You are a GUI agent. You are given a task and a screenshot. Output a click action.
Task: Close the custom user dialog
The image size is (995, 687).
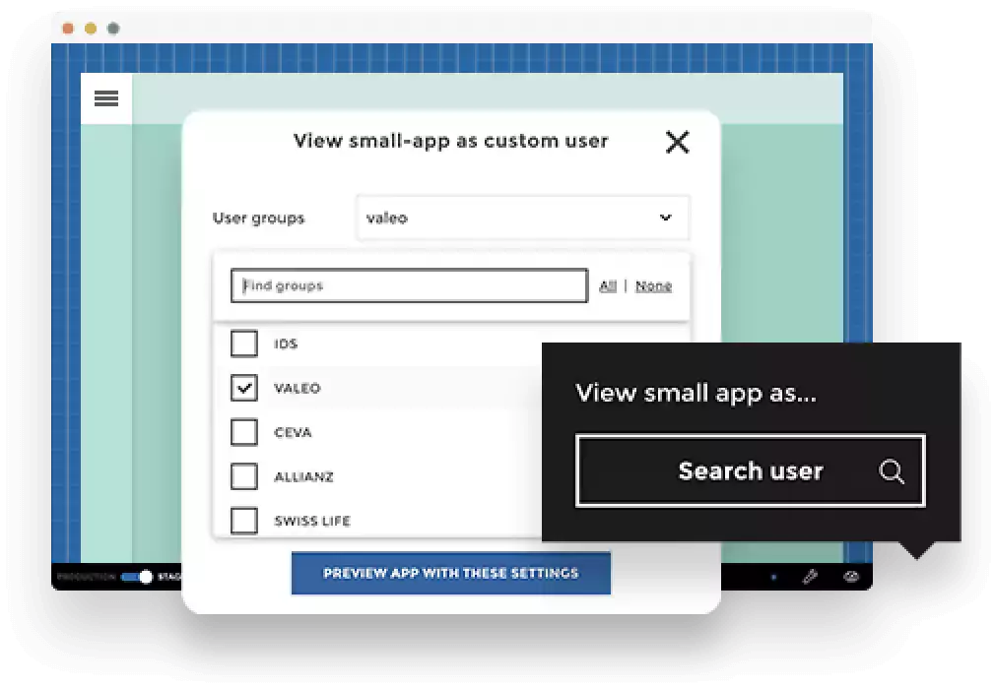pyautogui.click(x=677, y=143)
